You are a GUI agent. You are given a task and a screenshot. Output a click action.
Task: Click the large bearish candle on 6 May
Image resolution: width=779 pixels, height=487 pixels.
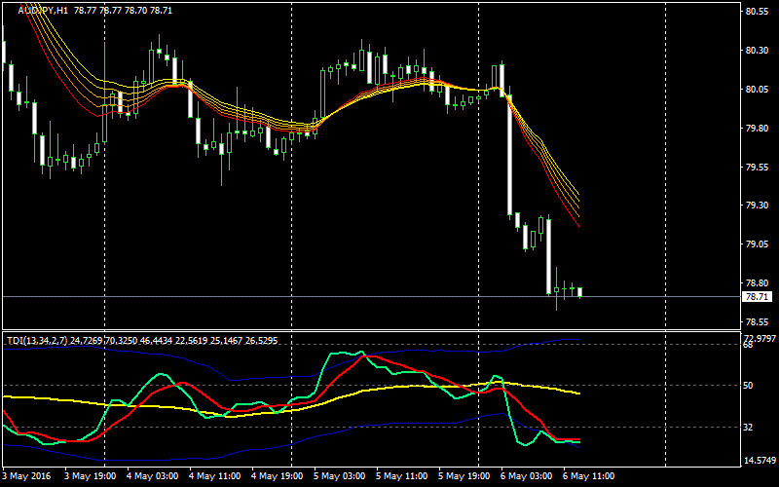[x=508, y=156]
